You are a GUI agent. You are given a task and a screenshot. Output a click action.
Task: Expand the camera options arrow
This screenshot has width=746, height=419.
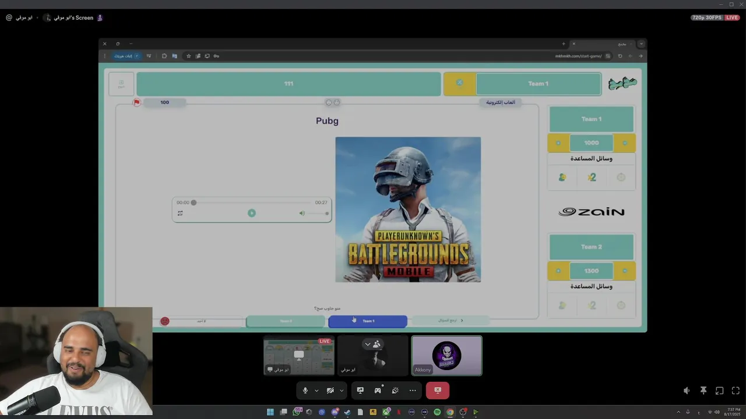(342, 390)
